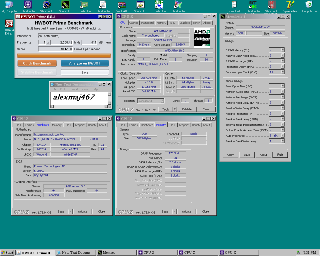
Task: Click Exit in MemSet
Action: tap(280, 155)
